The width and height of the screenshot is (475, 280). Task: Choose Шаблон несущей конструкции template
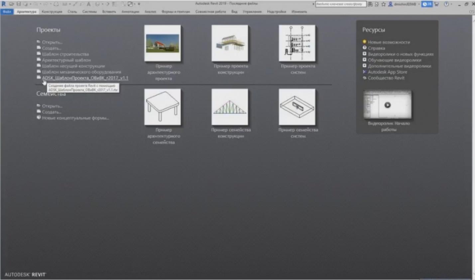(x=73, y=66)
